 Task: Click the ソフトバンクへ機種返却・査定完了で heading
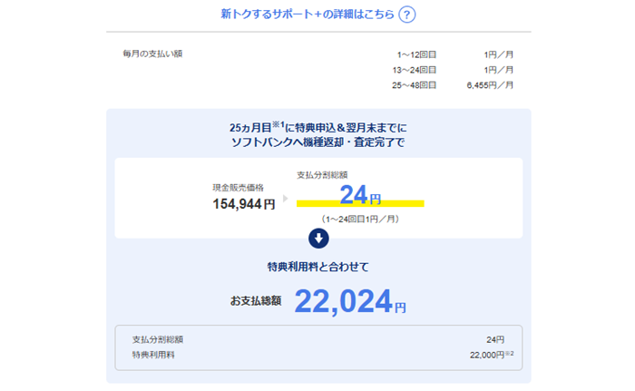pos(318,143)
